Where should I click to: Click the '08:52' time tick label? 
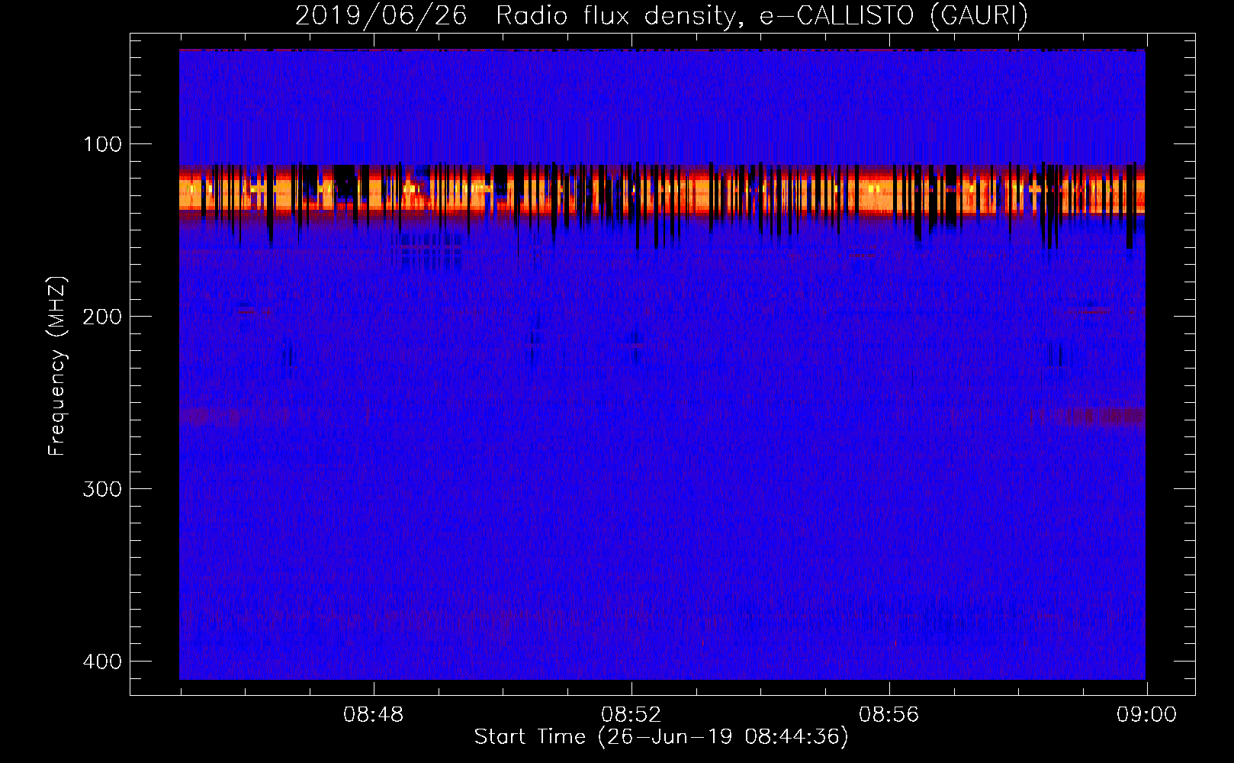(x=631, y=715)
